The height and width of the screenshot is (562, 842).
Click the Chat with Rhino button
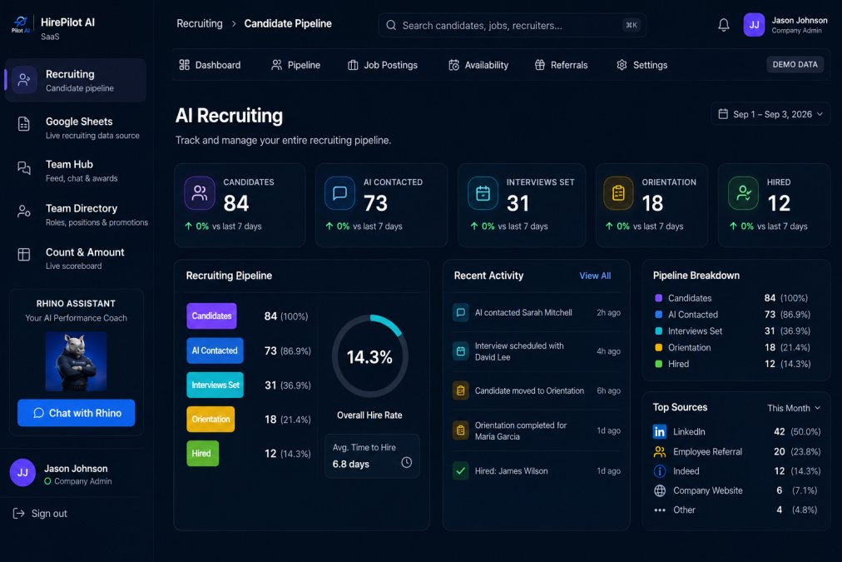[77, 413]
